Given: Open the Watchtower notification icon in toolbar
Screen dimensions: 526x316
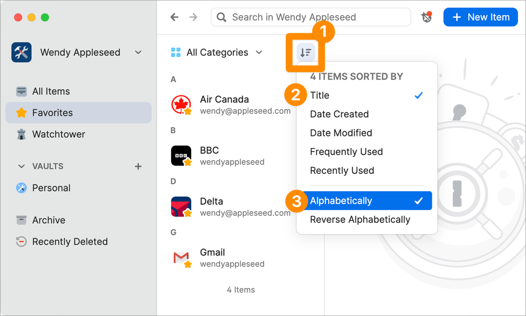Looking at the screenshot, I should [x=426, y=17].
